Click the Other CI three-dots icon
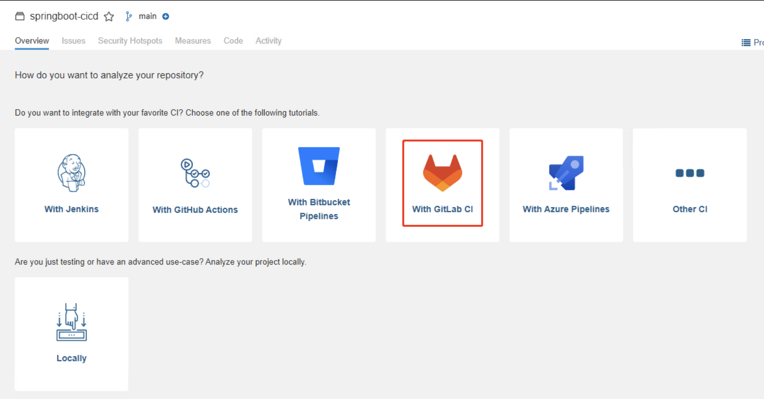This screenshot has height=399, width=764. pos(690,173)
